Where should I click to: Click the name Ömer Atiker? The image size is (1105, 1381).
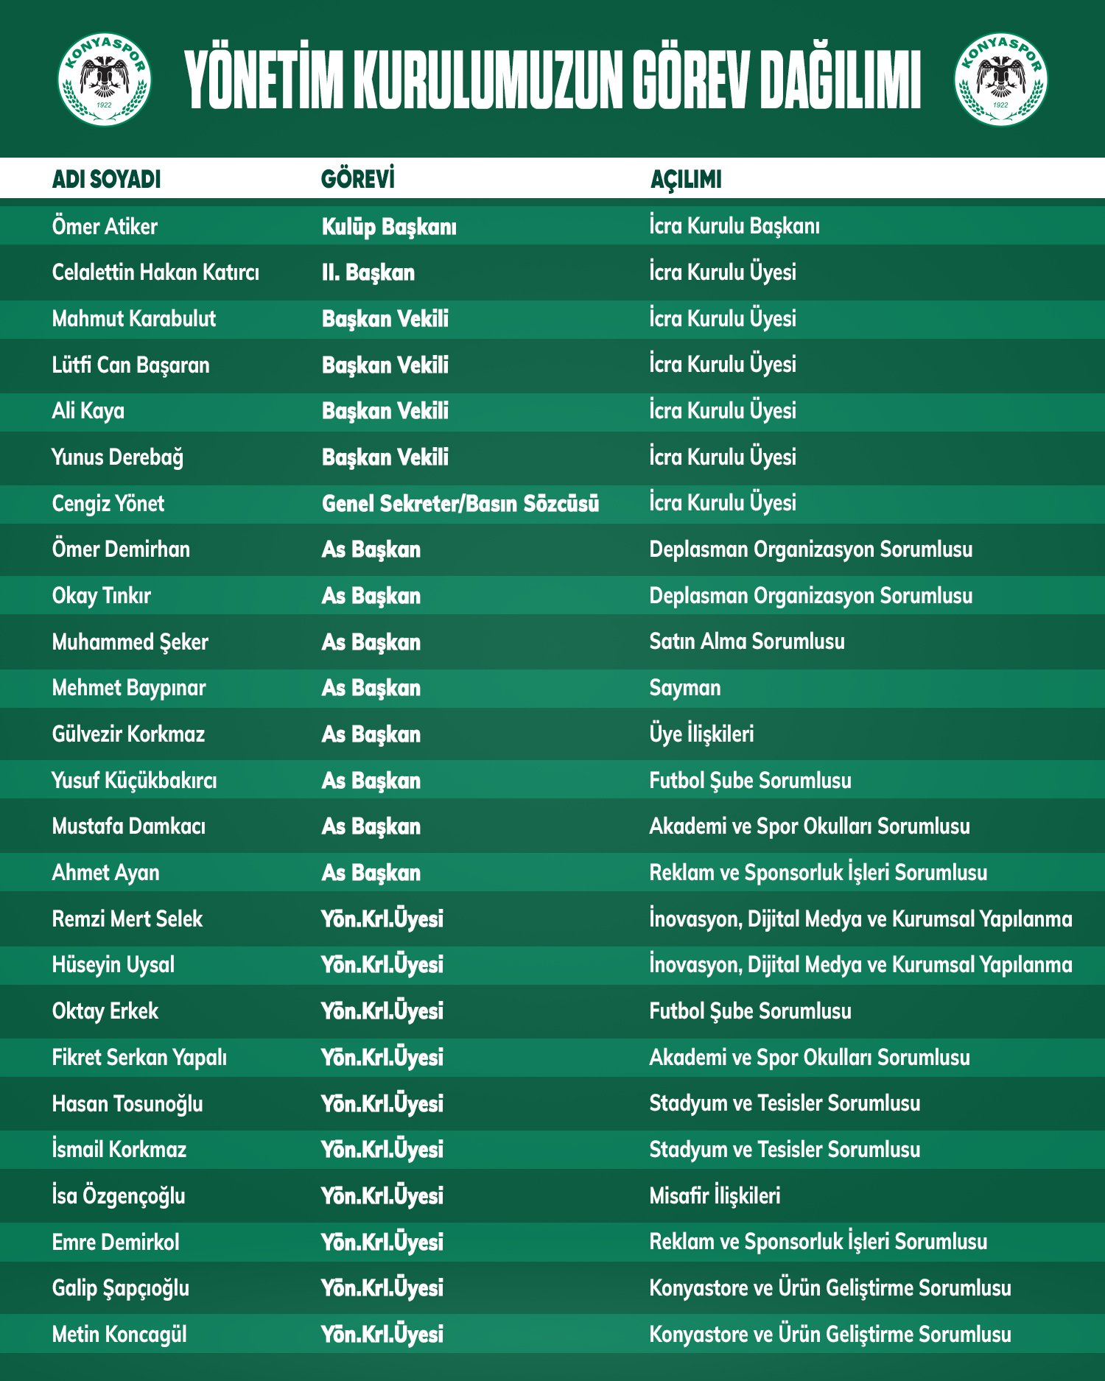(105, 226)
